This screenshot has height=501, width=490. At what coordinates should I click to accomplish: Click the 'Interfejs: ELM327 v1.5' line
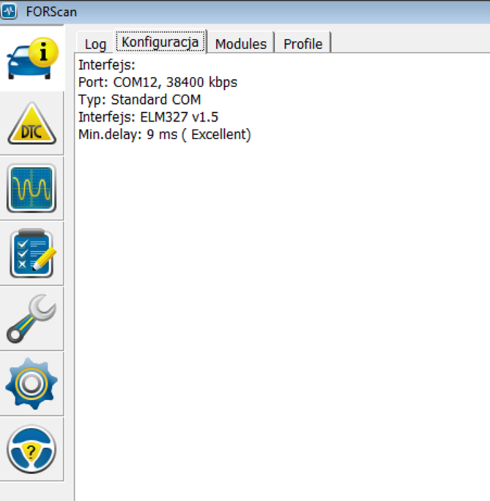148,117
